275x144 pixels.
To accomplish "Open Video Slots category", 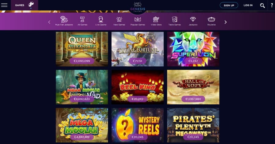I will click(156, 21).
